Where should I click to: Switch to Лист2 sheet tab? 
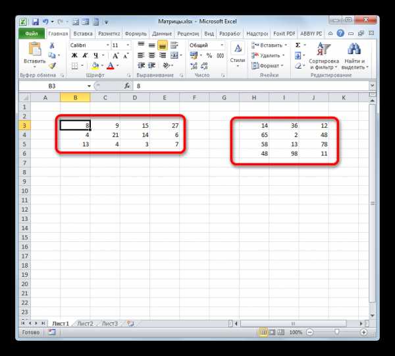[x=85, y=324]
